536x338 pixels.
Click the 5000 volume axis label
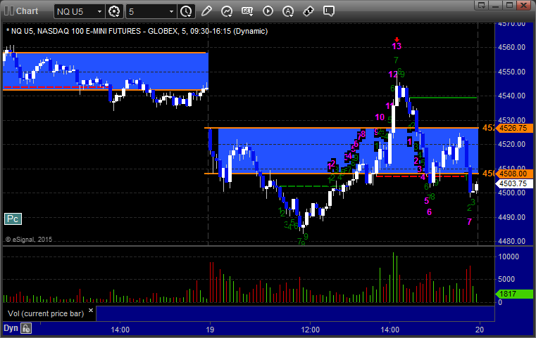[x=506, y=280]
